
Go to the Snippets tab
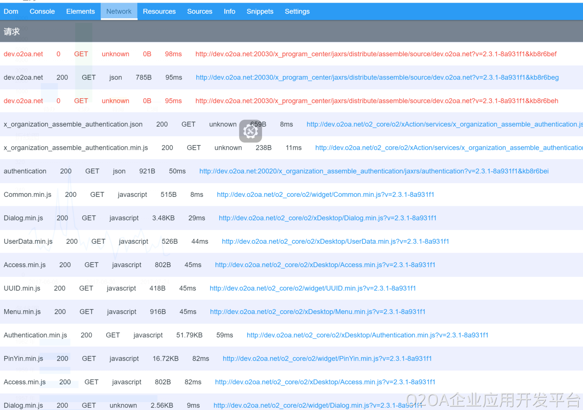point(260,12)
